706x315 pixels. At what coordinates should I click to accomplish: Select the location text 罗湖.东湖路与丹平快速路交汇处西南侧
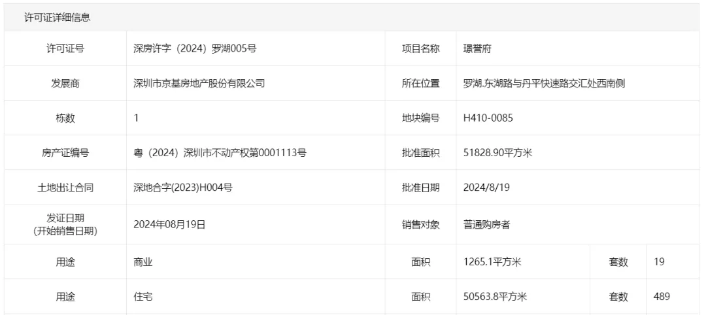pos(544,84)
